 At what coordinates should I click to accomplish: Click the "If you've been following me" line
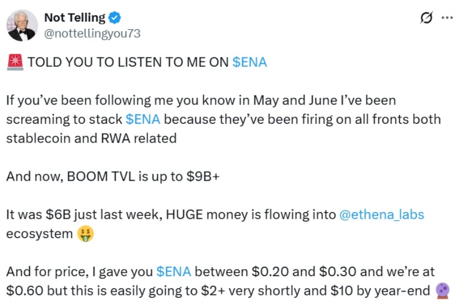[x=201, y=101]
